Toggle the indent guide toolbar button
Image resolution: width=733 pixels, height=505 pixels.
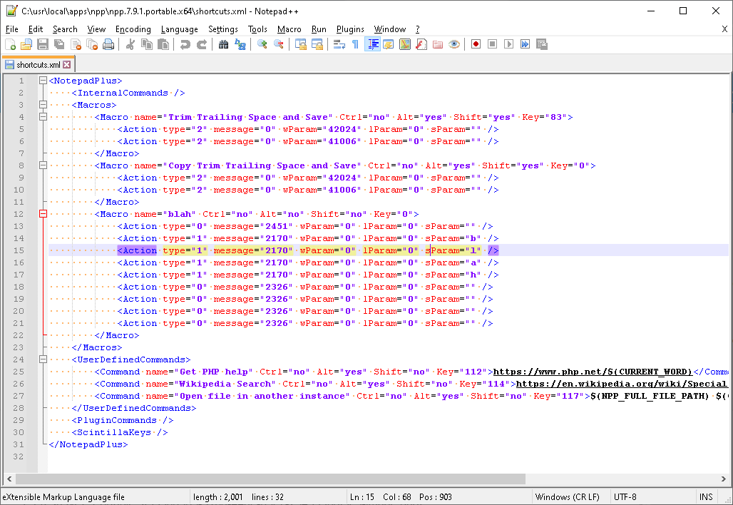pyautogui.click(x=372, y=44)
